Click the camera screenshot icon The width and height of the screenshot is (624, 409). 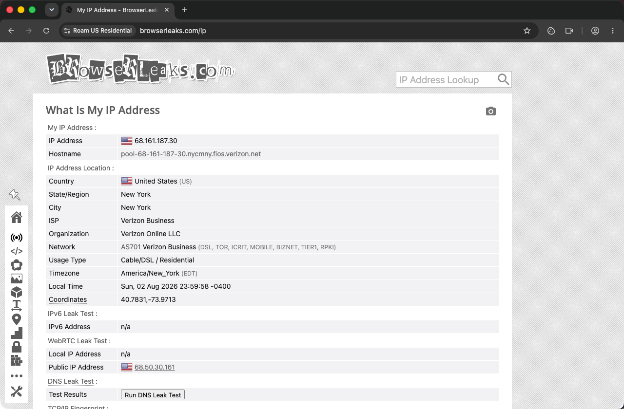pyautogui.click(x=491, y=112)
